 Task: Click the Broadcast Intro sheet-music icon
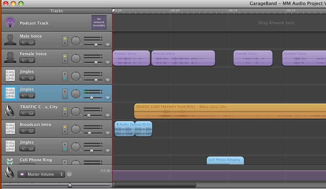(10, 128)
